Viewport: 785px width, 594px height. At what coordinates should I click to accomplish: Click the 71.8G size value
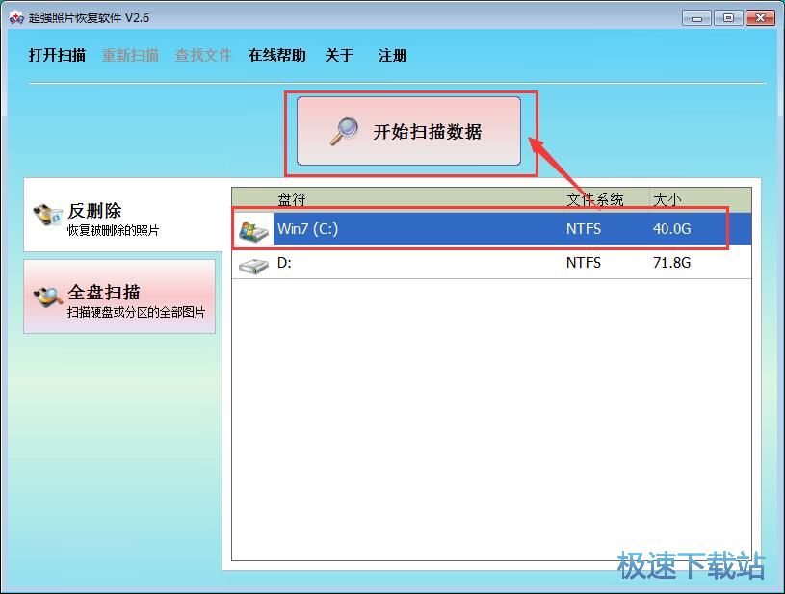[672, 262]
